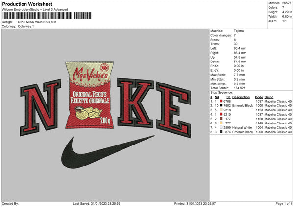This screenshot has width=294, height=207.
Task: Click the width value '6.80 in'
Action: tap(287, 17)
